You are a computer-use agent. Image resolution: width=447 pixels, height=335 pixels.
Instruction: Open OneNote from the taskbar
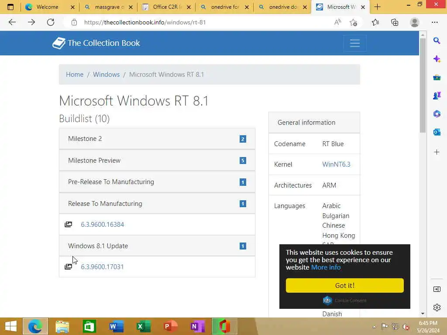[x=198, y=326]
